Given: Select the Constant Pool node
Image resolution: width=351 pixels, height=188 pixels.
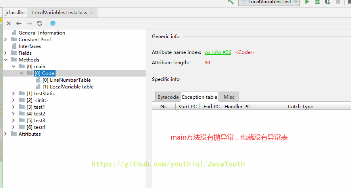Looking at the screenshot, I should coord(35,40).
